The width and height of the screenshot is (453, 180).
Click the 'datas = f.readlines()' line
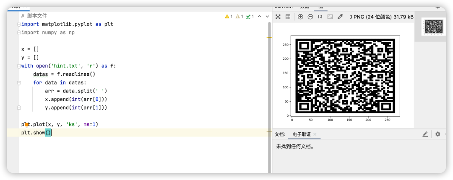pos(64,75)
